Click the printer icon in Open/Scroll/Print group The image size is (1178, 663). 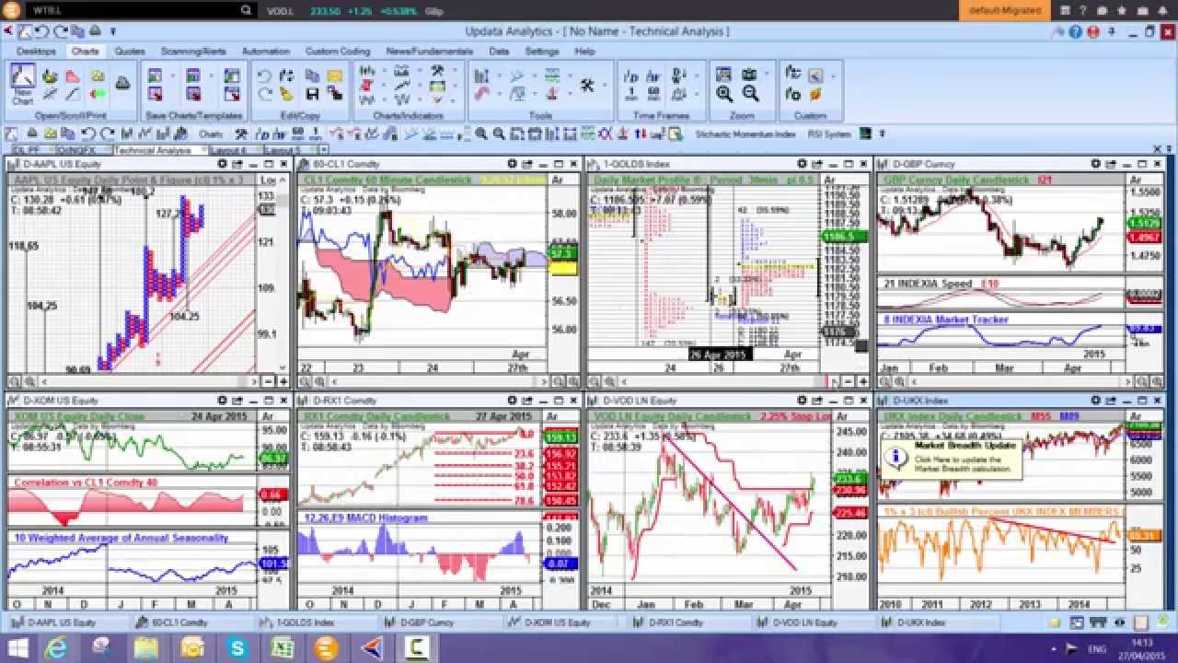pyautogui.click(x=122, y=83)
